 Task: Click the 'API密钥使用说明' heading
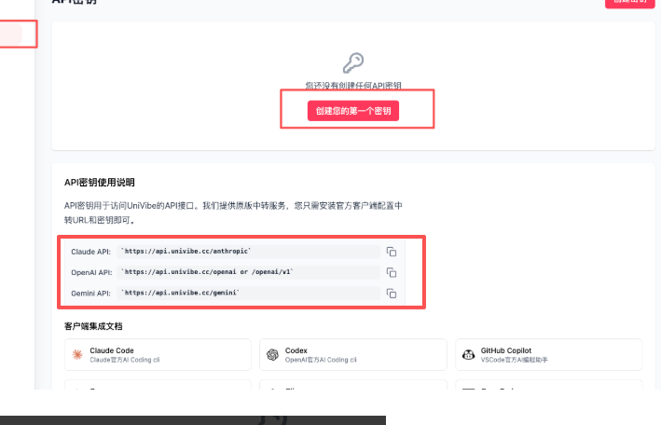(x=100, y=182)
